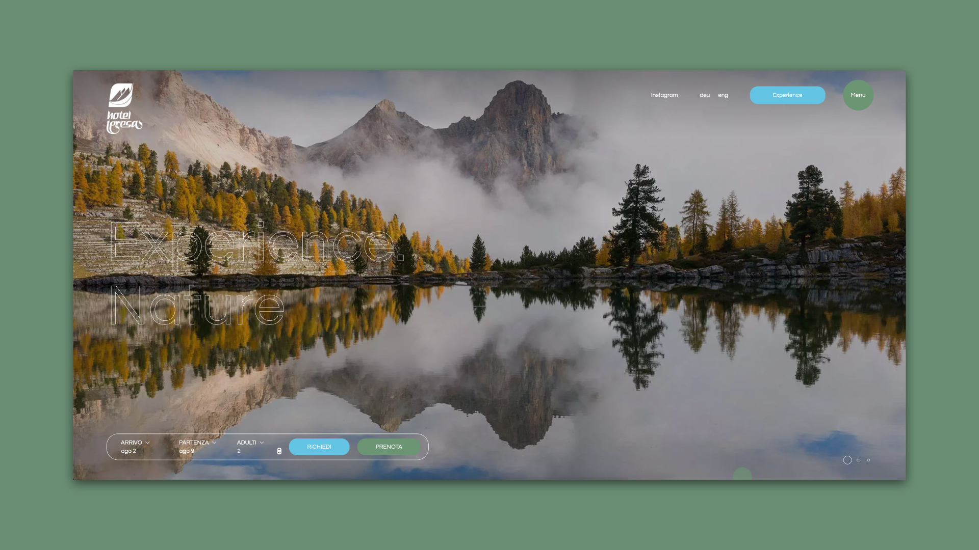Click the blue Experience button

tap(787, 95)
